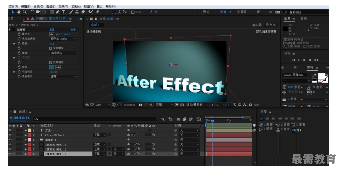Select the Horizontal Type tool
Screen dimensions: 338x171
tap(64, 12)
